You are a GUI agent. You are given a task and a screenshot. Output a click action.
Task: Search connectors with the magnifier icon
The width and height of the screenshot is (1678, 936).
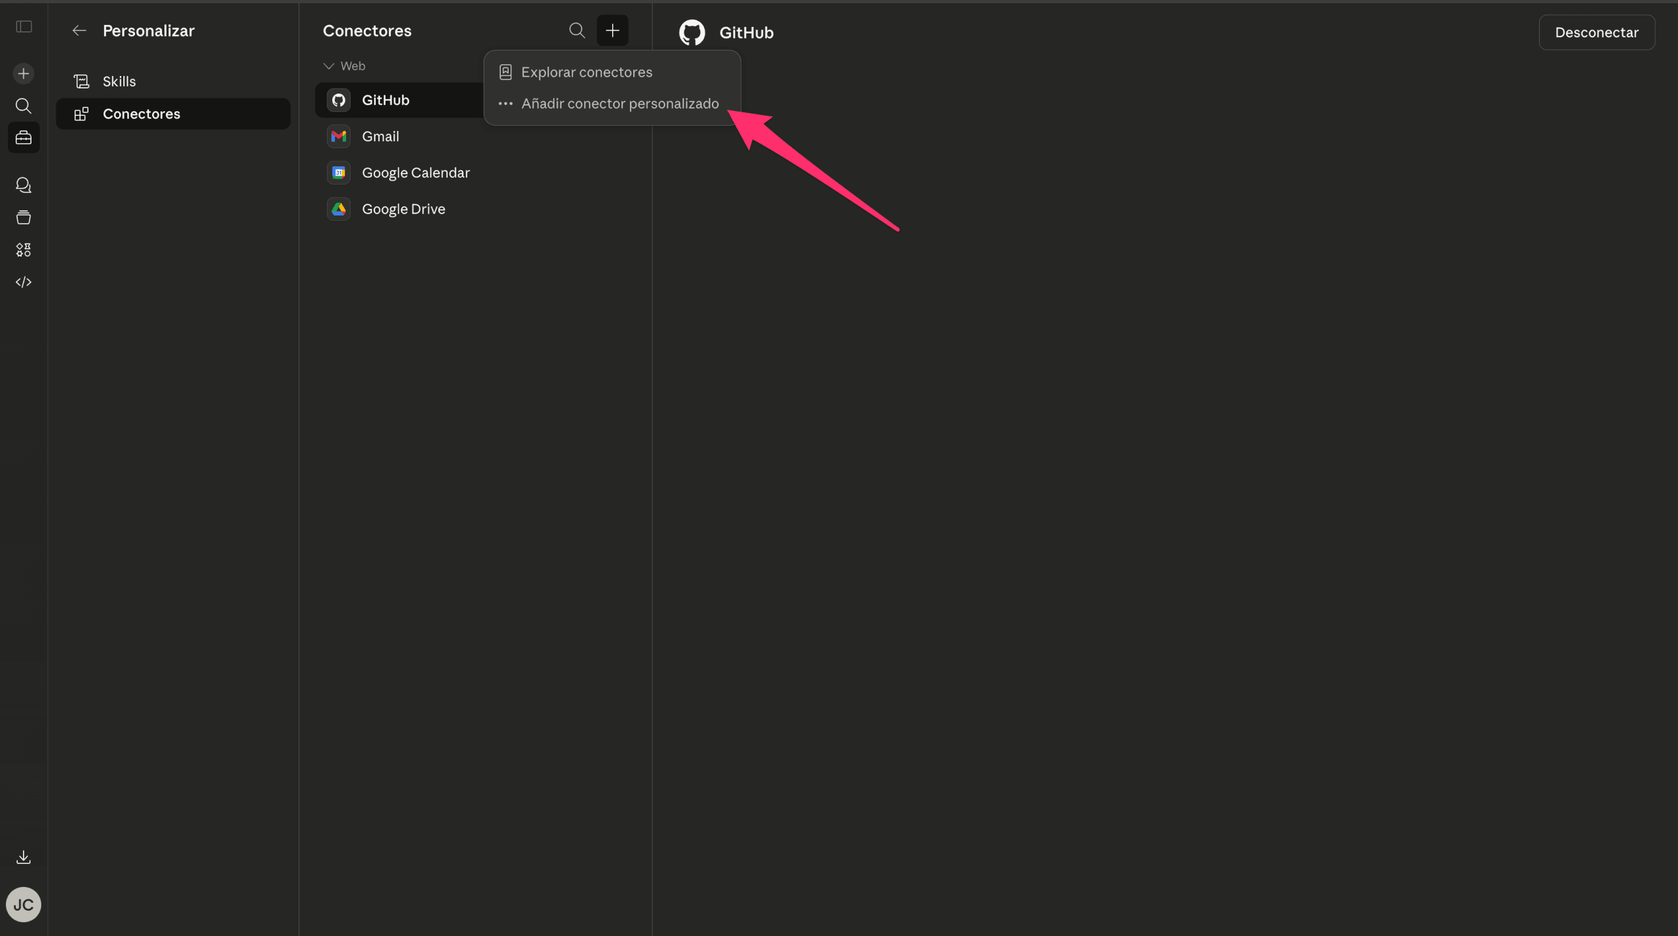(x=577, y=31)
